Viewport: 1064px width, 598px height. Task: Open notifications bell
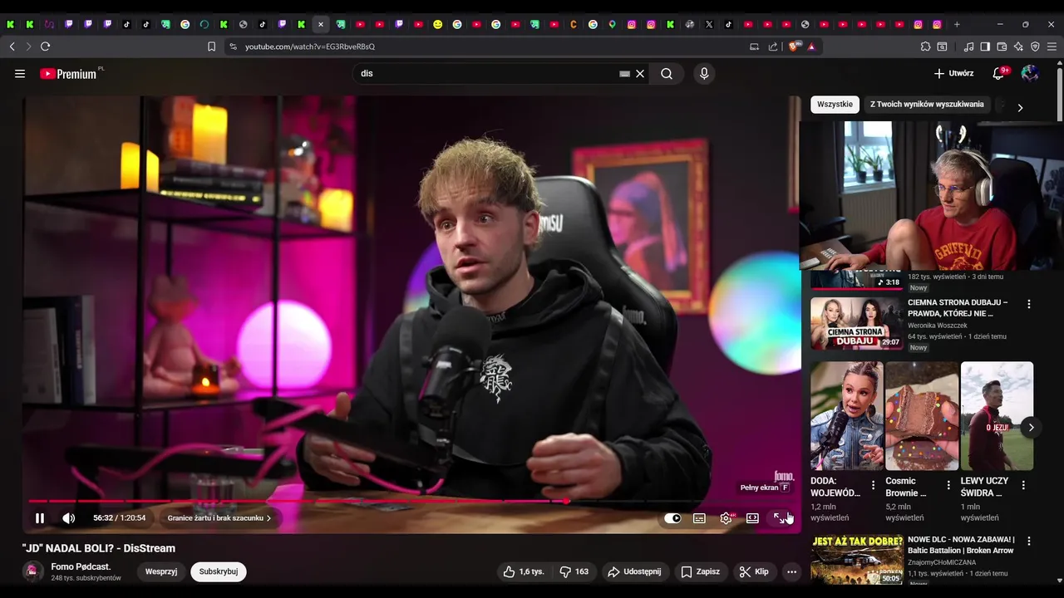999,74
